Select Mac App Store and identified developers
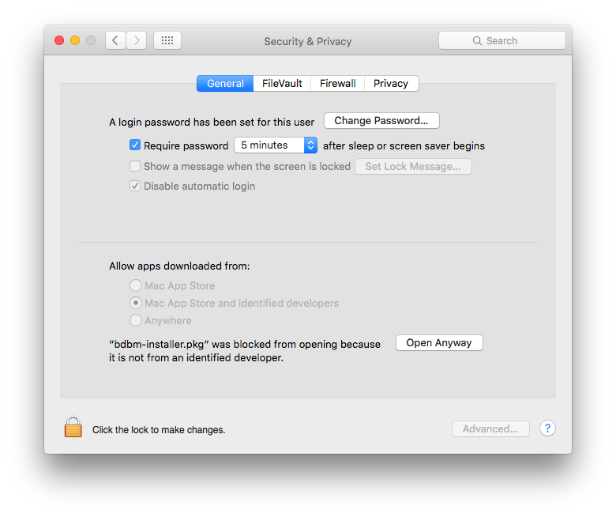The image size is (616, 517). pyautogui.click(x=136, y=303)
